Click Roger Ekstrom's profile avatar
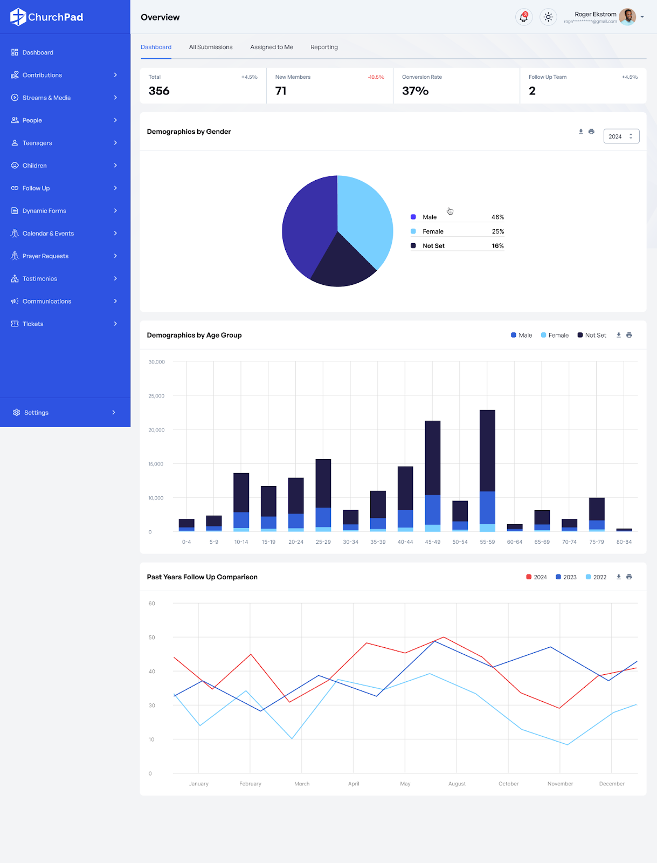Image resolution: width=657 pixels, height=863 pixels. point(627,17)
